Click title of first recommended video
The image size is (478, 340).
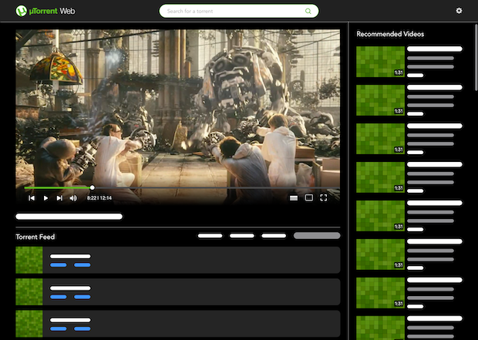[x=435, y=49]
